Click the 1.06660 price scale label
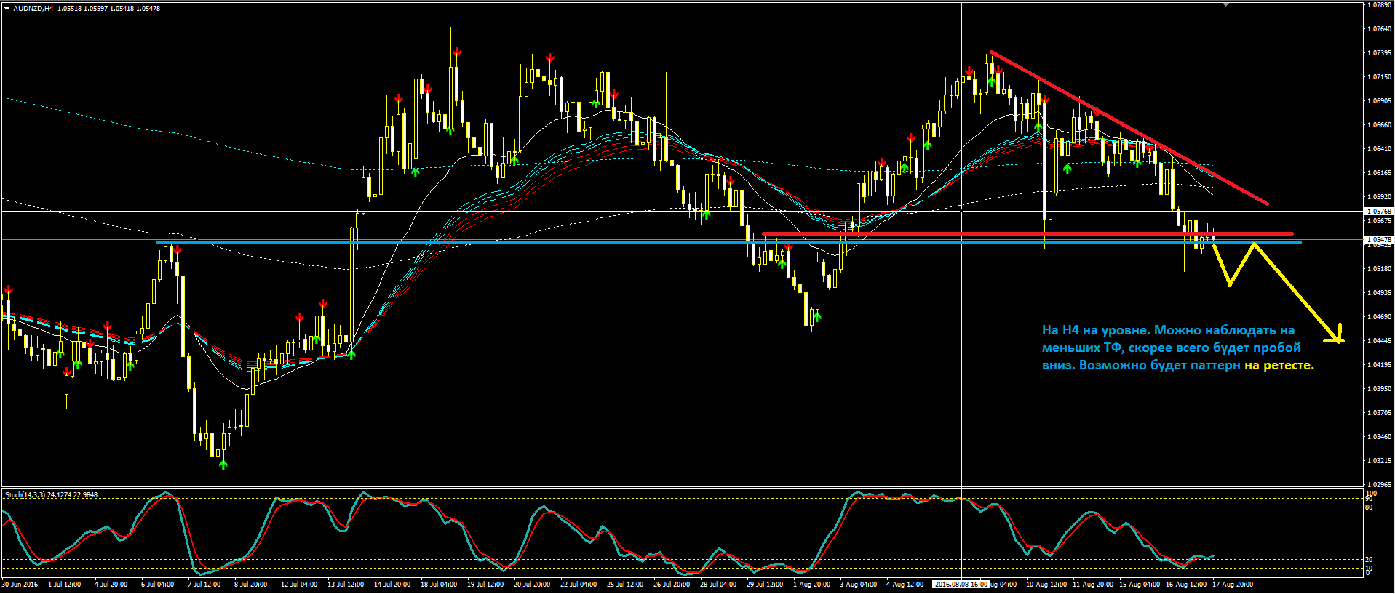Viewport: 1395px width, 594px height. tap(1380, 125)
